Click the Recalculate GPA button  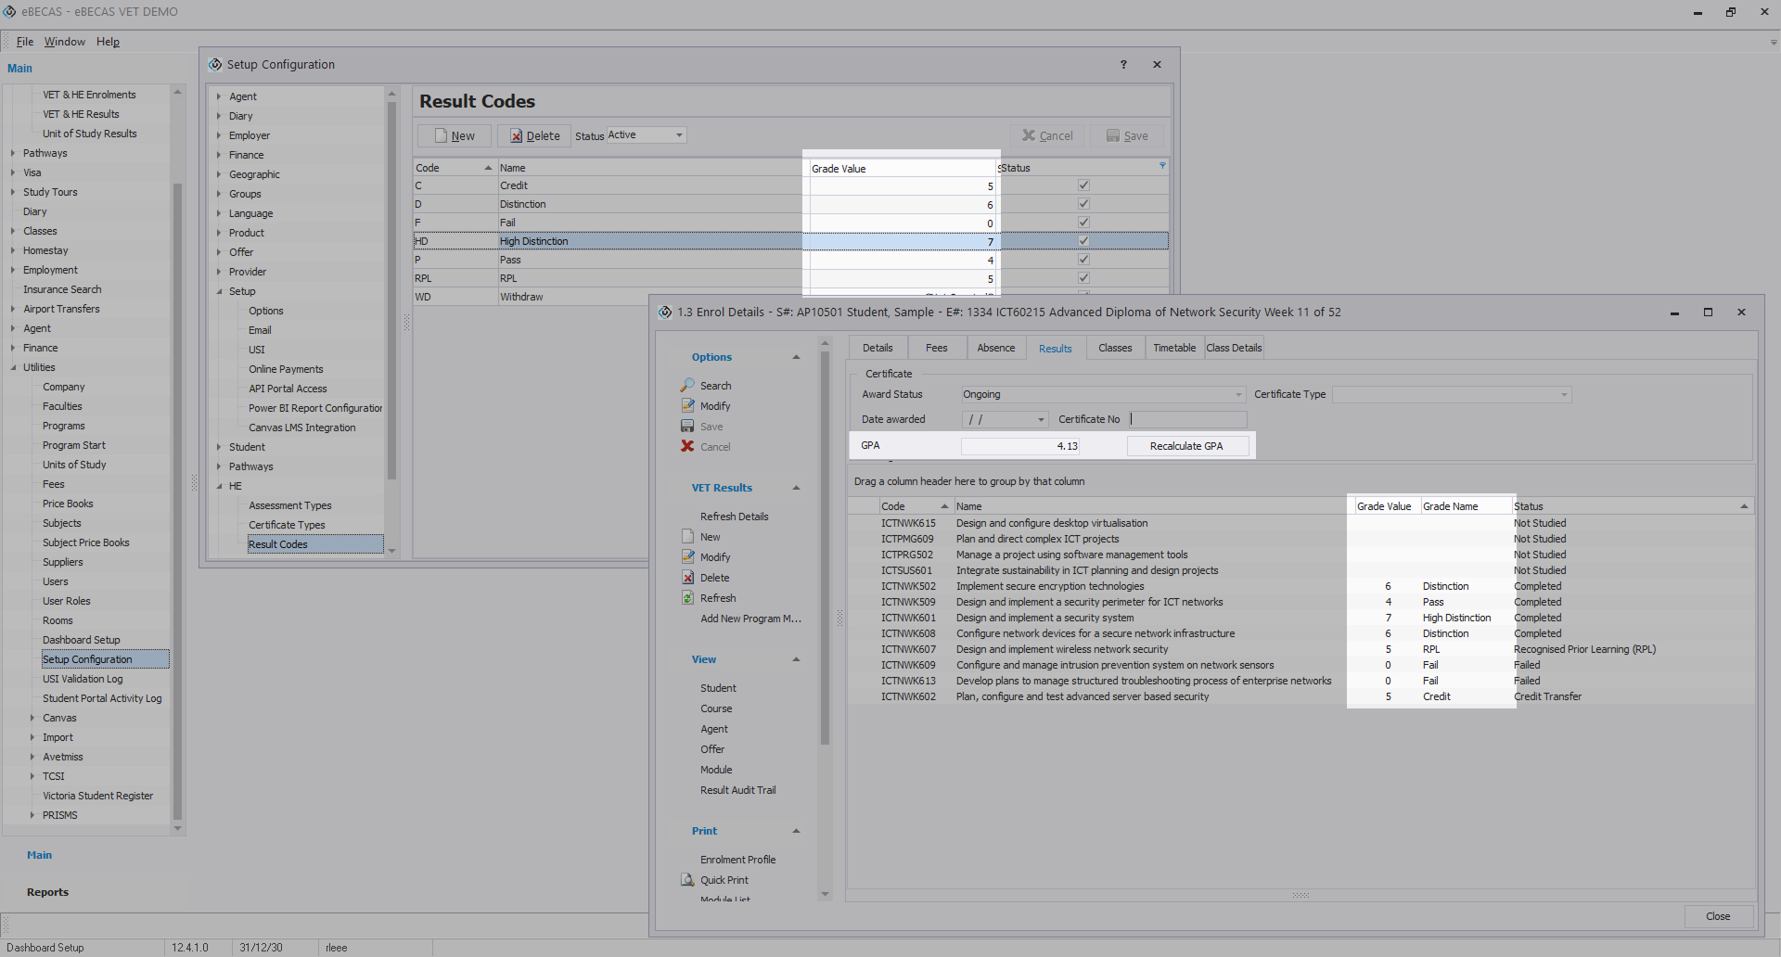pos(1185,446)
